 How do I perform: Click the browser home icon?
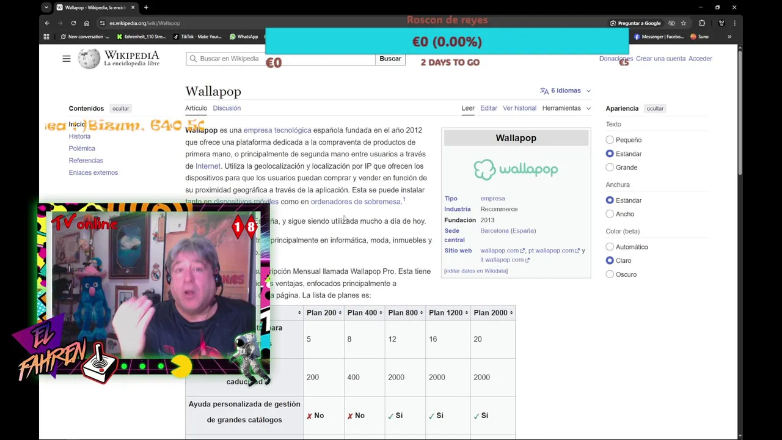(x=87, y=23)
